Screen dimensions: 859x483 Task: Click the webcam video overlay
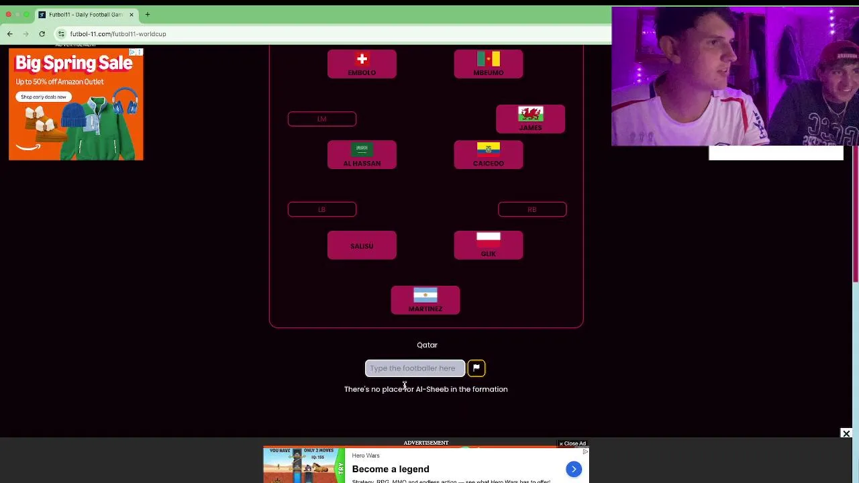(x=735, y=76)
